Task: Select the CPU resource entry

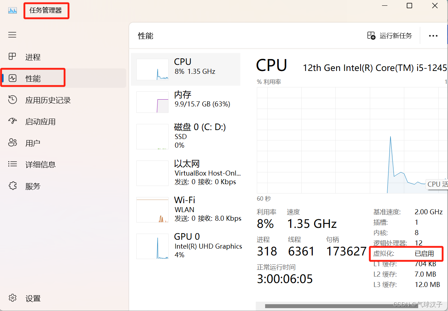Action: coord(185,69)
